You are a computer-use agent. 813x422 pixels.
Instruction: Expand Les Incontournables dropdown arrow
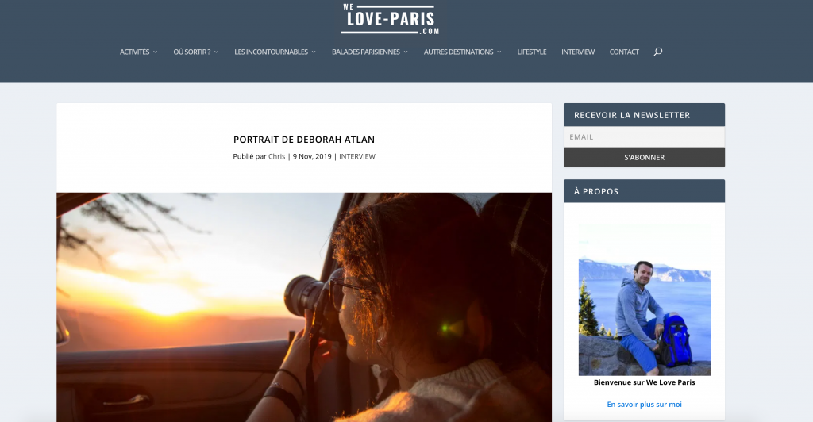click(x=314, y=52)
